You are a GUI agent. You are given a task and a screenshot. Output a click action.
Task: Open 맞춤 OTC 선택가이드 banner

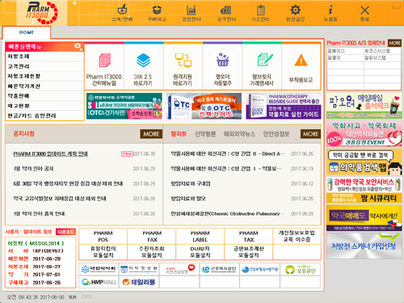204,106
